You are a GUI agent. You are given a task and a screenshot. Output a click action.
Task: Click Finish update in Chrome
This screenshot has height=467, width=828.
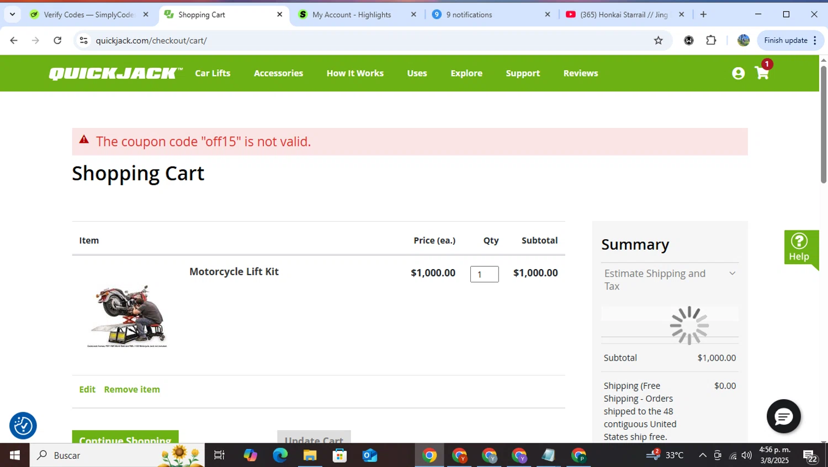(x=790, y=40)
